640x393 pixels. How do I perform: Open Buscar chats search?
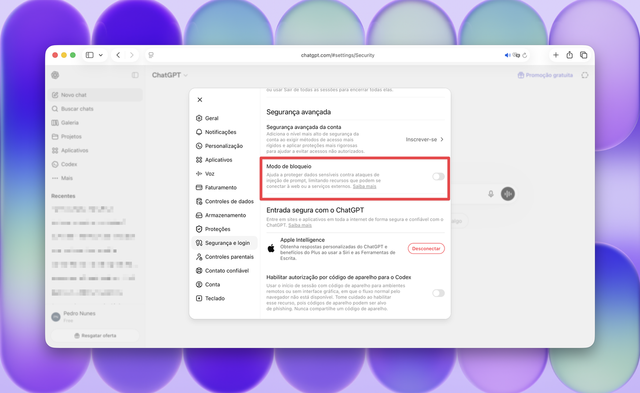95,109
